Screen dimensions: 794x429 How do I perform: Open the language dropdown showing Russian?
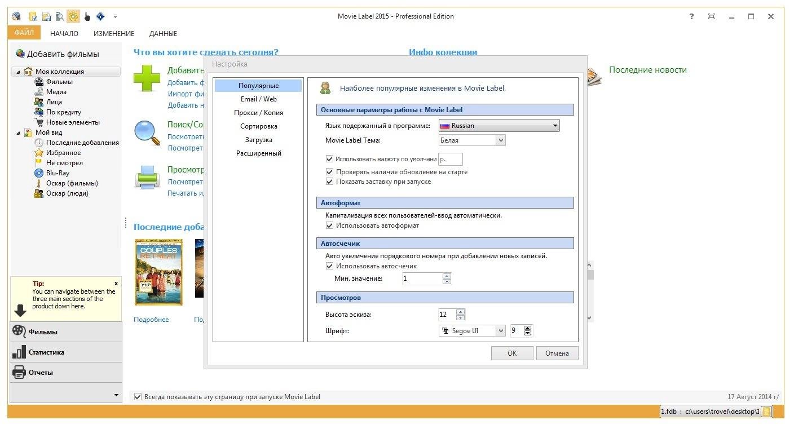499,126
